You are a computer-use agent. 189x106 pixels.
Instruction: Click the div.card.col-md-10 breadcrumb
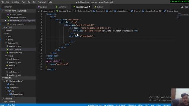point(153,11)
